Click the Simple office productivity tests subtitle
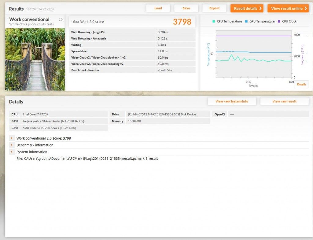 (x=31, y=24)
